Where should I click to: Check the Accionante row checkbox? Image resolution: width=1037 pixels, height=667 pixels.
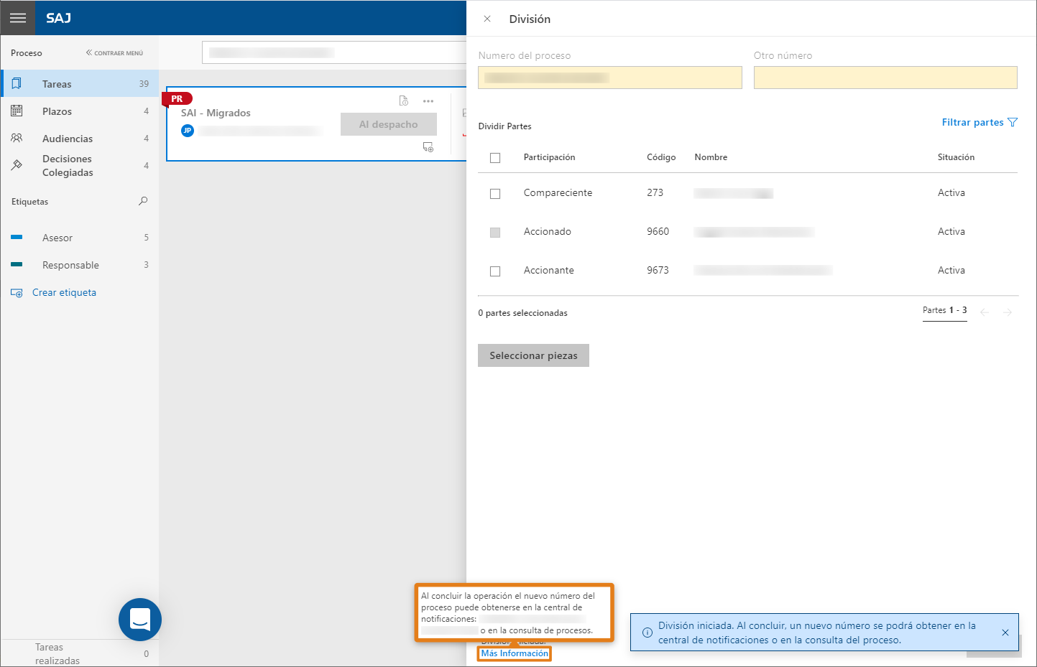coord(495,271)
